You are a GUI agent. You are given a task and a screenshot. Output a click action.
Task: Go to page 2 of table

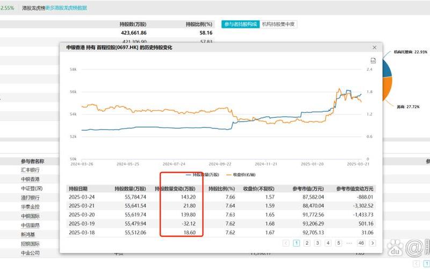[x=307, y=243]
